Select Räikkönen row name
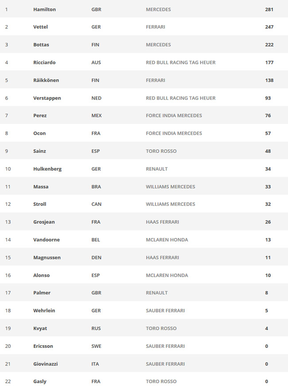Viewport: 288px width, 389px height. coord(46,80)
